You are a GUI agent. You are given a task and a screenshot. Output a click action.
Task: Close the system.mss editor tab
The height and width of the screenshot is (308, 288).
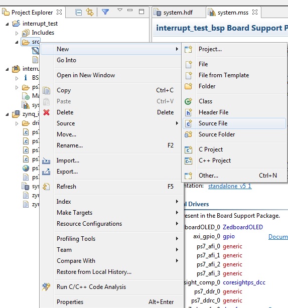coord(254,12)
